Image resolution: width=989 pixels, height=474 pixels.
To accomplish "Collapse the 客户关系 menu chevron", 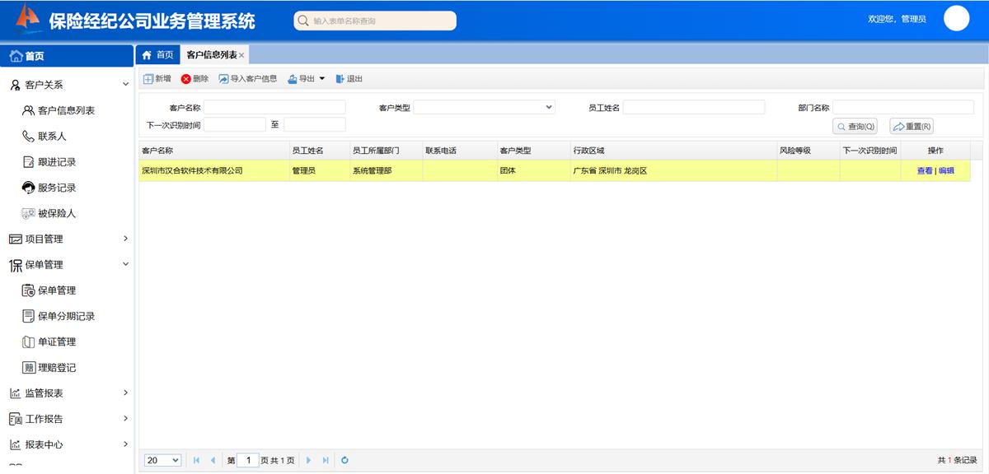I will point(125,85).
